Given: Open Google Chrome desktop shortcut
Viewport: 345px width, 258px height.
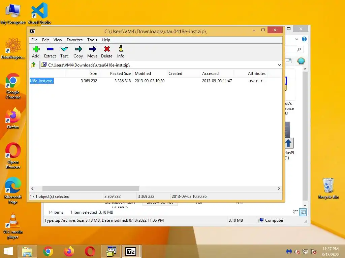Looking at the screenshot, I should 13,86.
